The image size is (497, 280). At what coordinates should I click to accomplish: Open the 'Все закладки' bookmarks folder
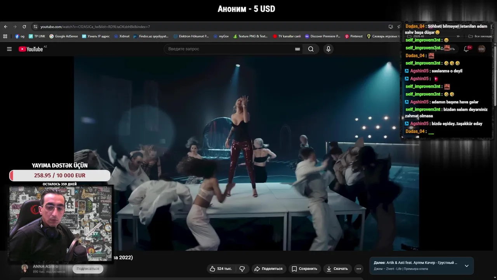coord(480,36)
